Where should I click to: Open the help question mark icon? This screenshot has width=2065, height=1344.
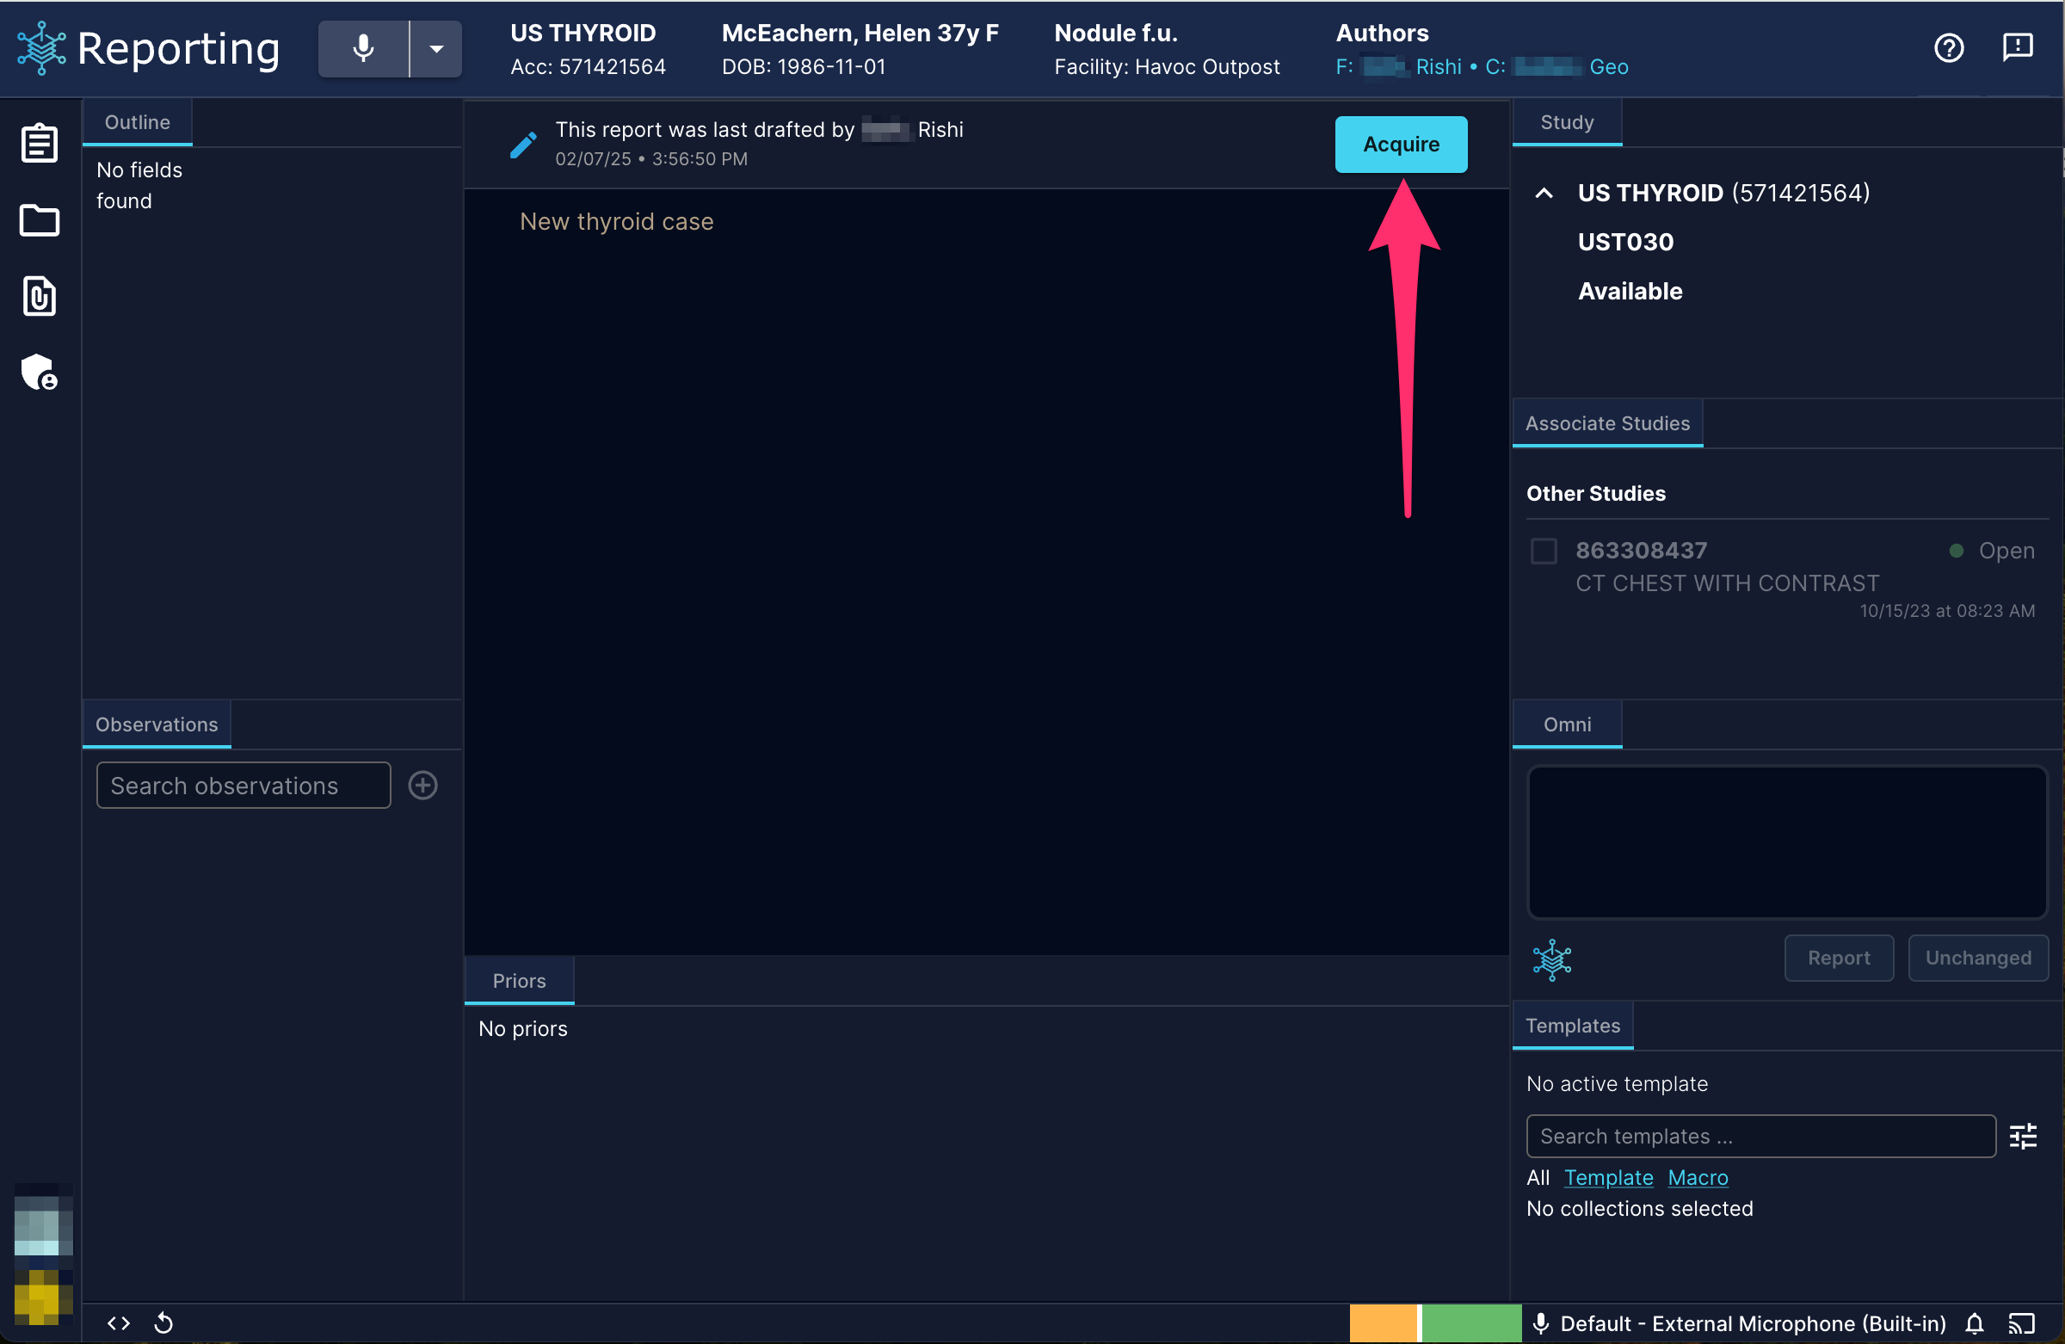1949,47
